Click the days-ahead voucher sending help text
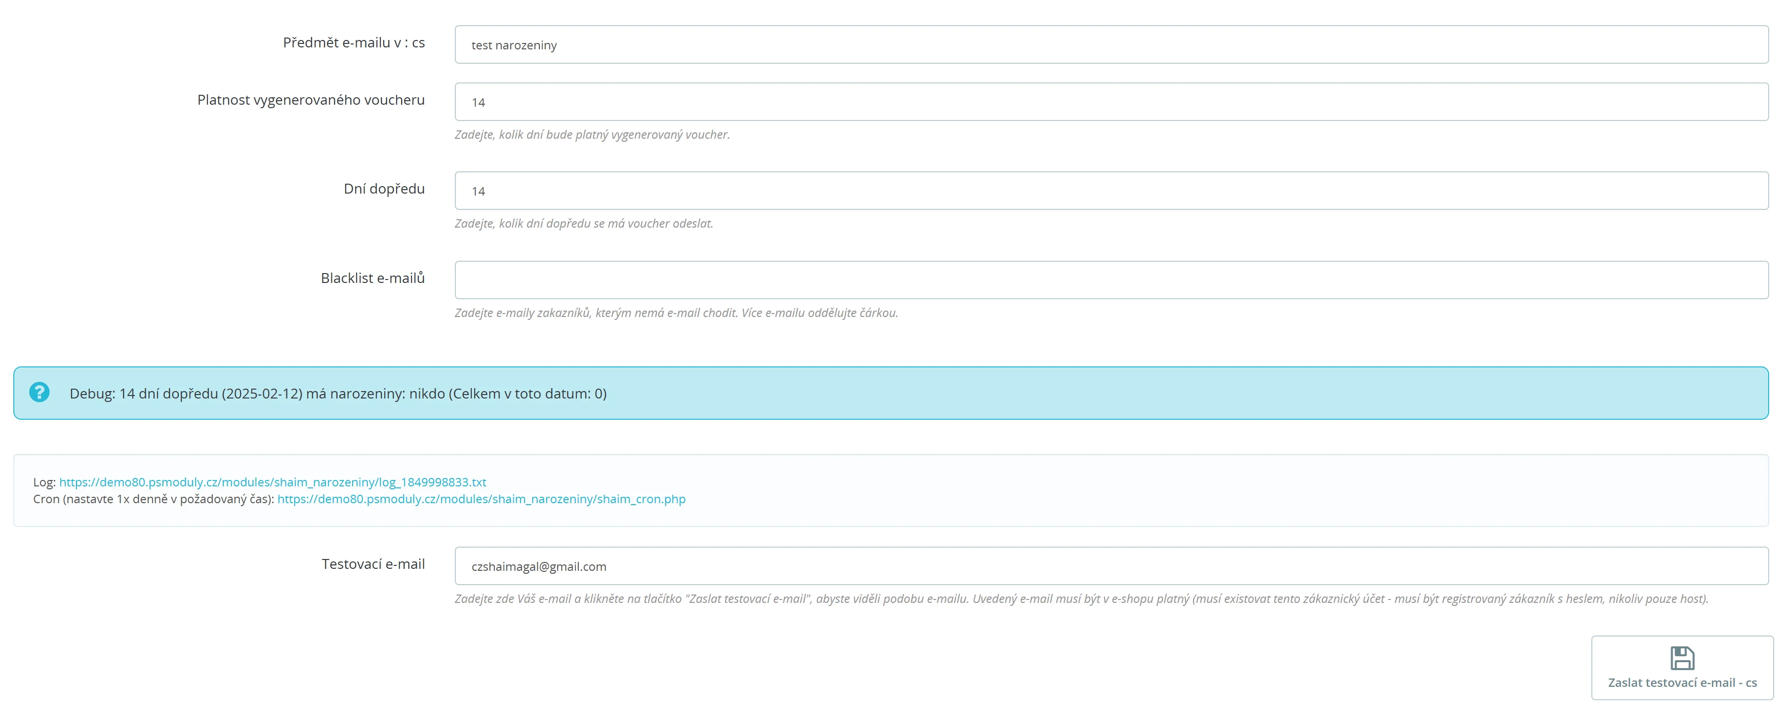Image resolution: width=1783 pixels, height=716 pixels. click(x=583, y=224)
